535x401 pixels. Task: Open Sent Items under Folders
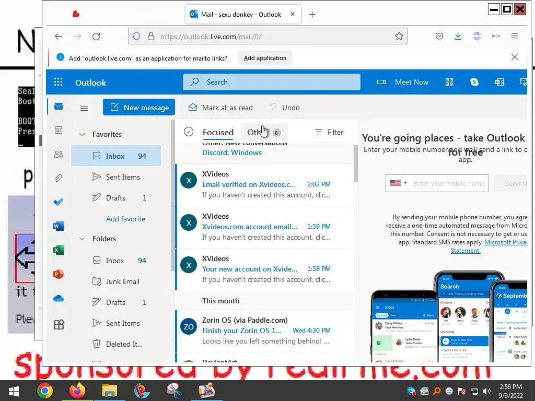click(x=116, y=323)
